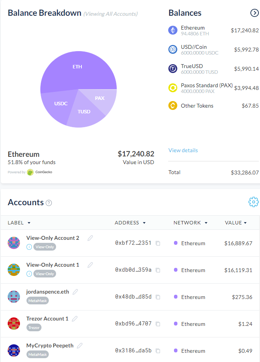Screen dimensions: 260x362
Task: Sort accounts by NETWORK column
Action: coord(190,223)
